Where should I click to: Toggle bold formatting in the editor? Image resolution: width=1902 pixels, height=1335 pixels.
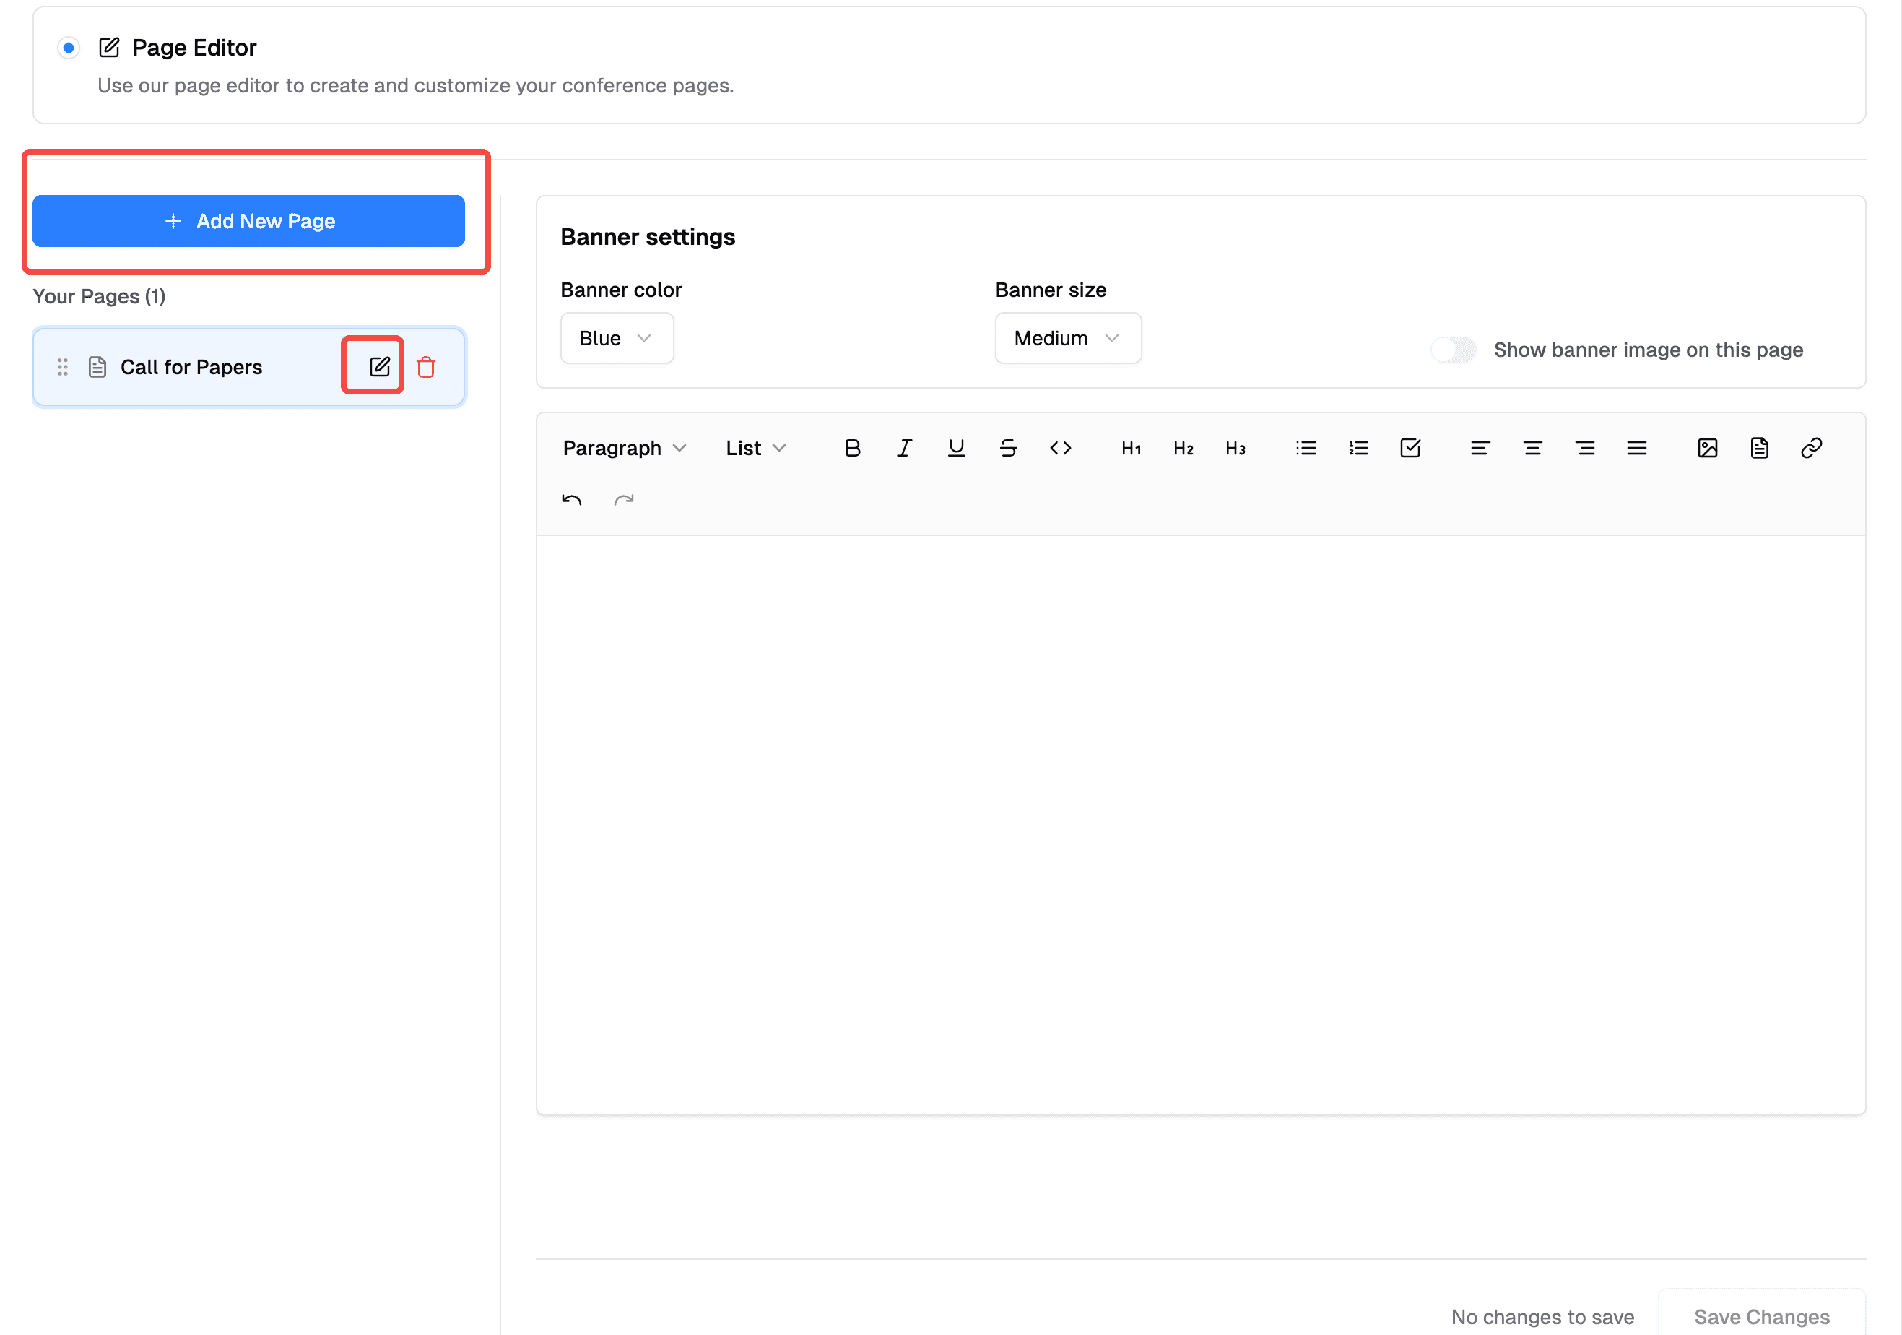tap(852, 447)
